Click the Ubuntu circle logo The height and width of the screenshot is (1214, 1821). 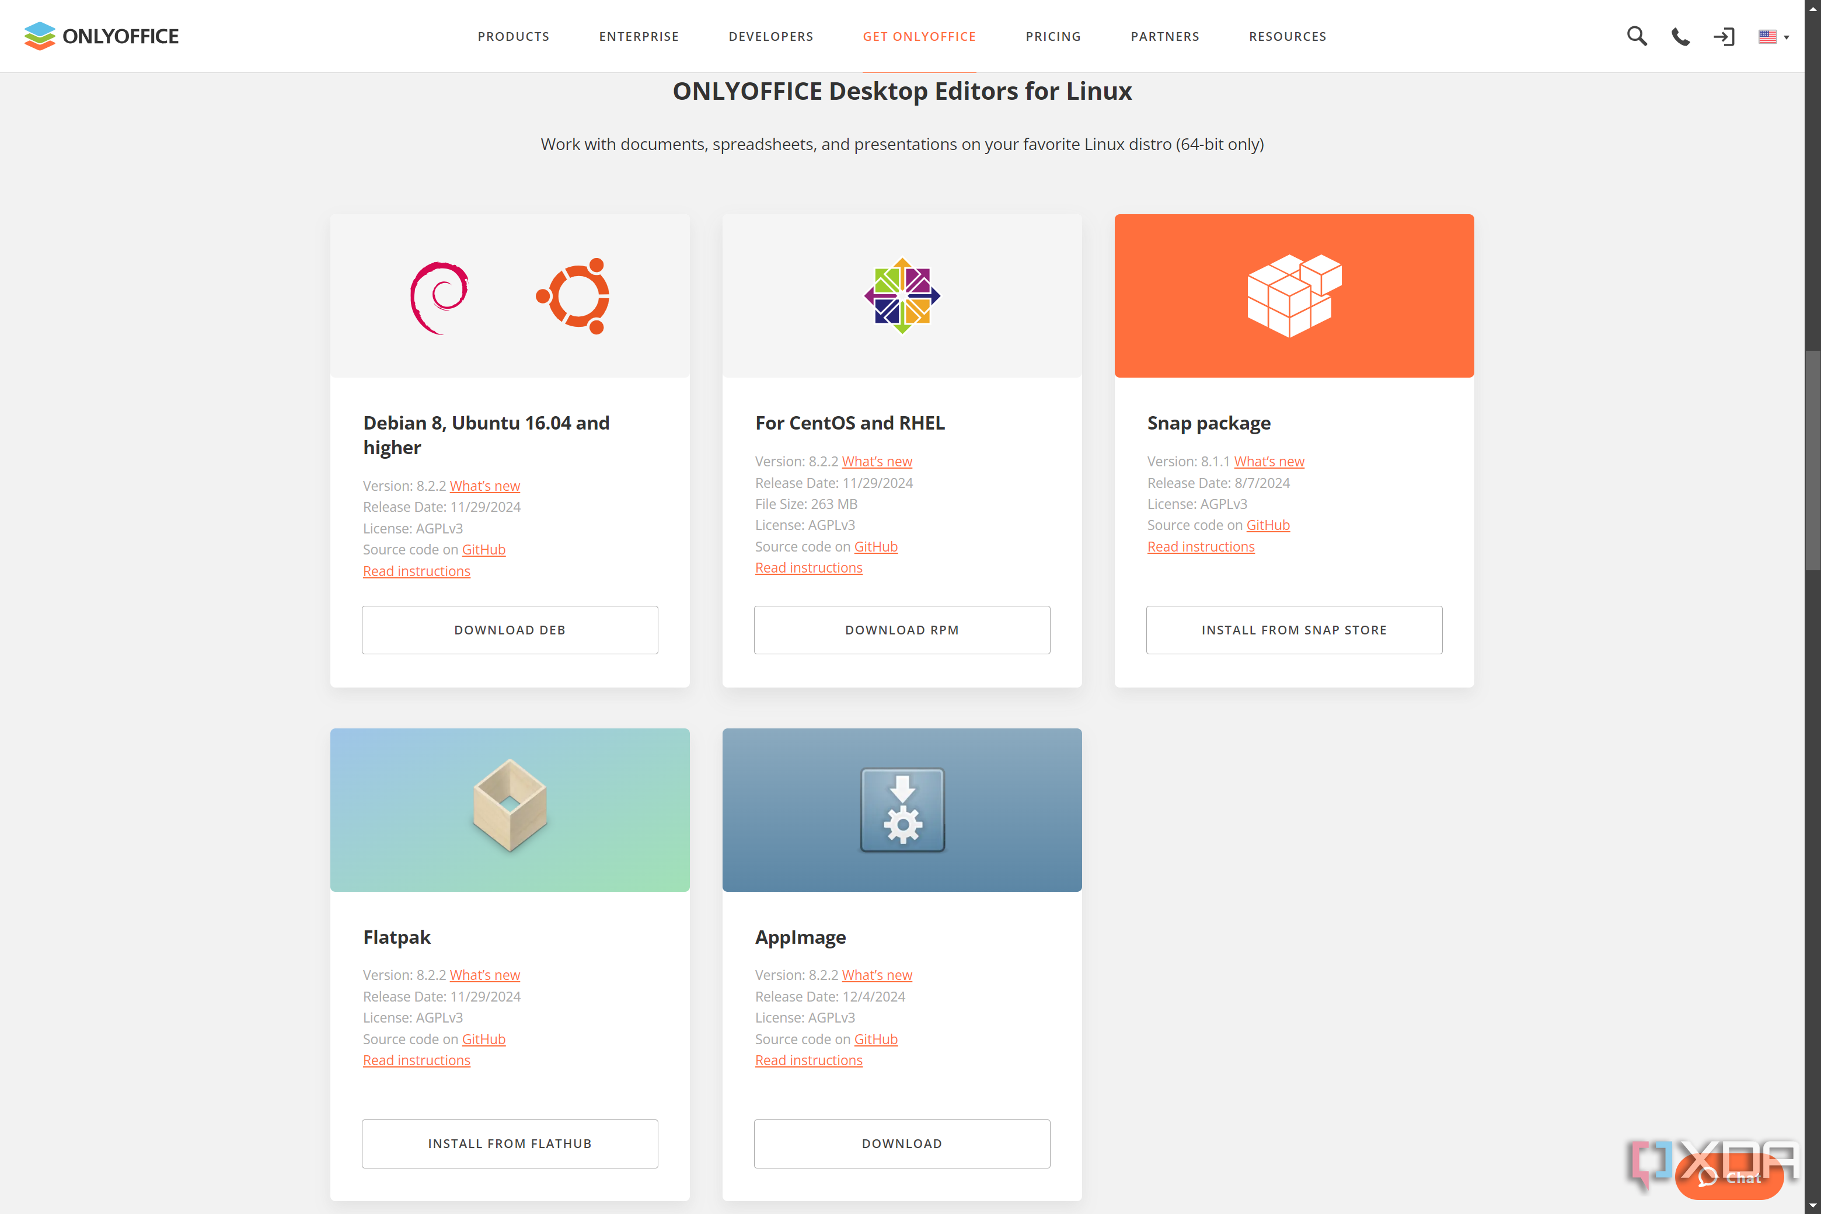tap(573, 296)
